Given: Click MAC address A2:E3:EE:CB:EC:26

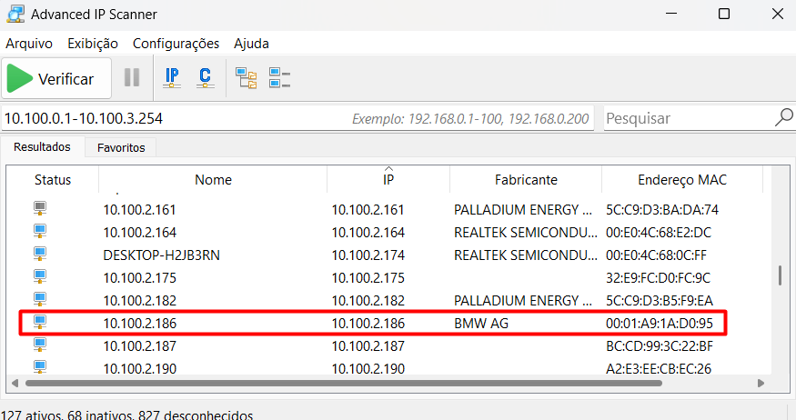Looking at the screenshot, I should 659,369.
